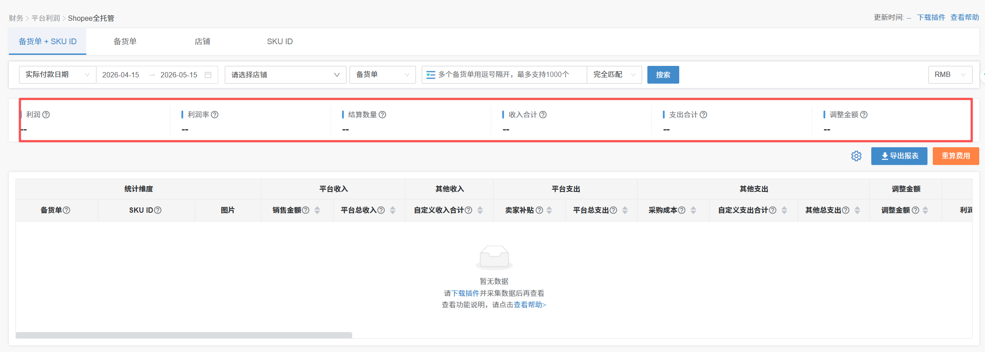Click help icon next to 收入合计
Screen dimensions: 985x352
click(x=543, y=115)
